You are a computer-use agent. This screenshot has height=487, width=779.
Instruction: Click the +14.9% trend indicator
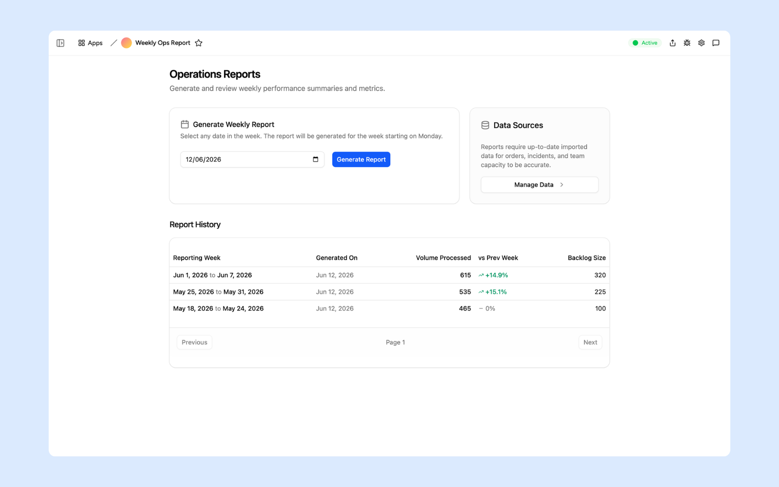(493, 275)
